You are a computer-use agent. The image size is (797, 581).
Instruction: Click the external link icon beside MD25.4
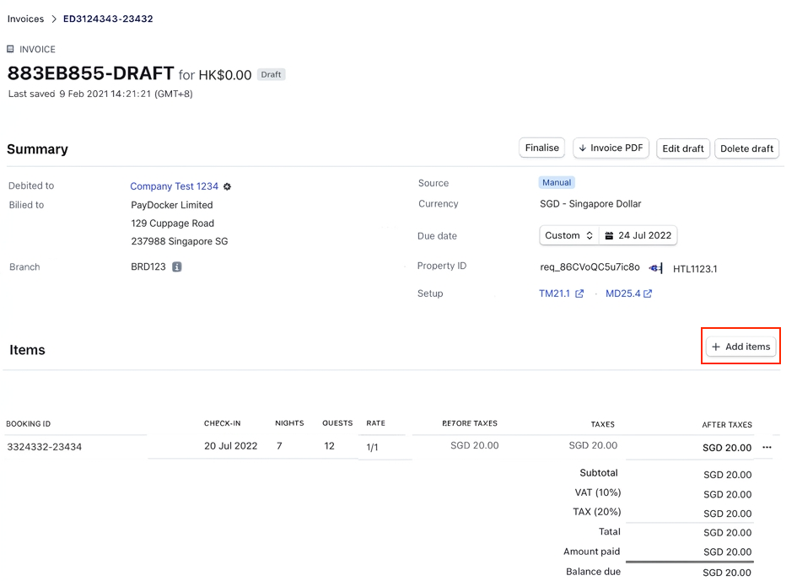point(648,293)
